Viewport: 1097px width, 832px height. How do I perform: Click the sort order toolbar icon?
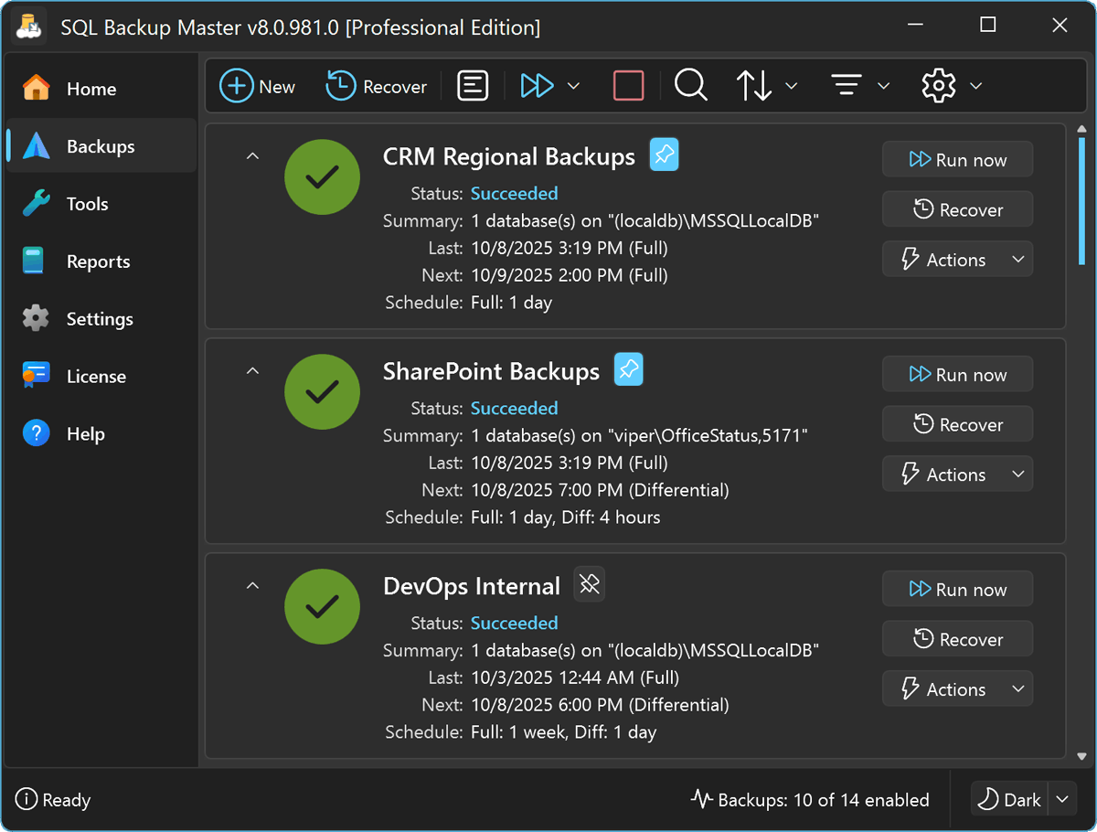[755, 85]
